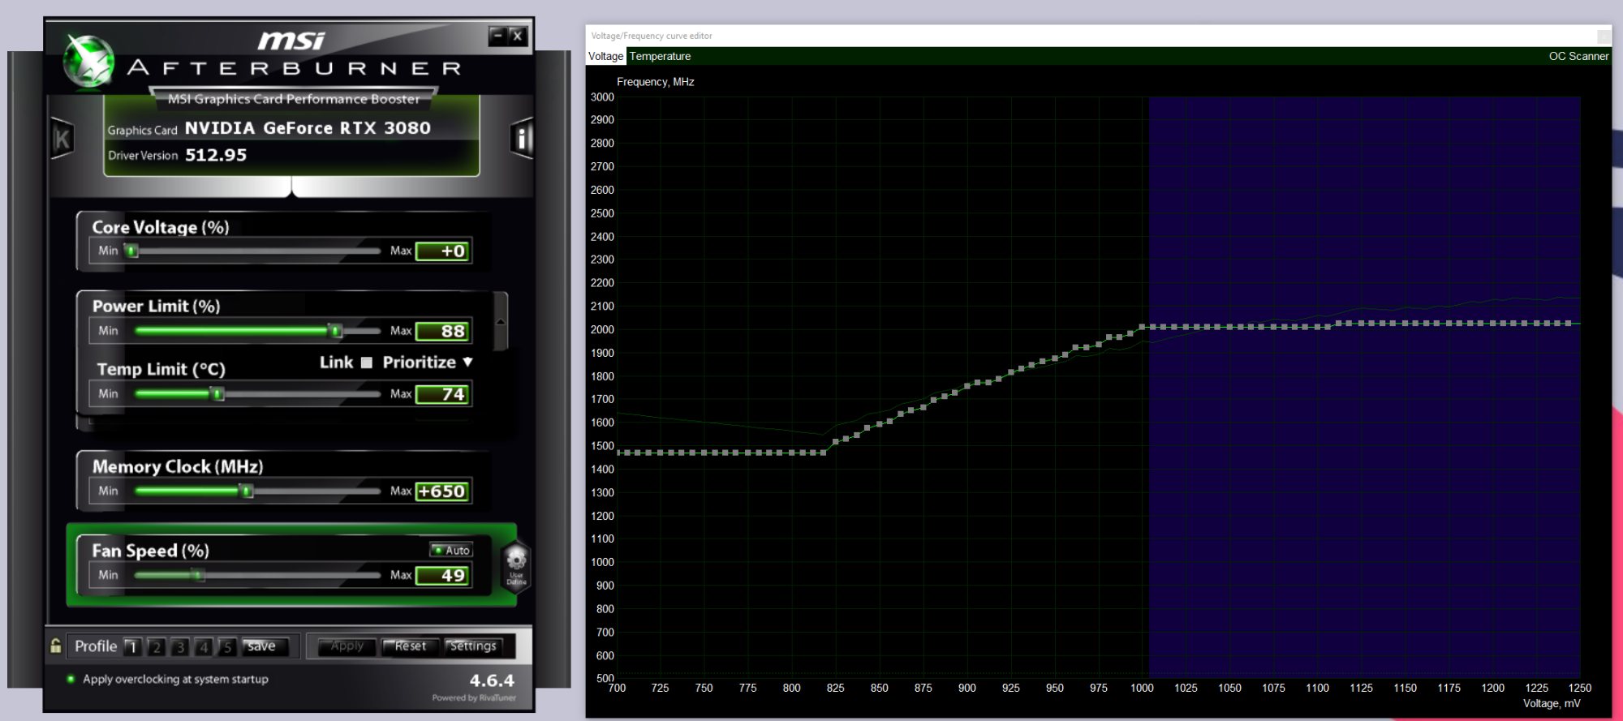
Task: Toggle Apply overclocking at system startup
Action: [71, 679]
